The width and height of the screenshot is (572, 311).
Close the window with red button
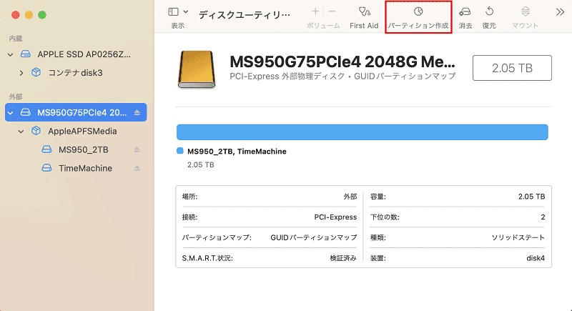(x=15, y=15)
